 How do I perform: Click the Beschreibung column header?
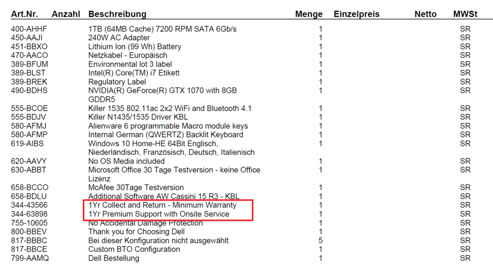coord(117,14)
